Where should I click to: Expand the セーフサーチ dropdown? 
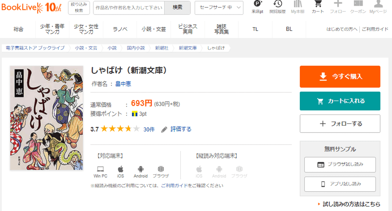click(x=219, y=8)
